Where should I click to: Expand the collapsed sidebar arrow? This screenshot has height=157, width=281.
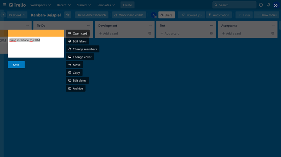pyautogui.click(x=3, y=15)
